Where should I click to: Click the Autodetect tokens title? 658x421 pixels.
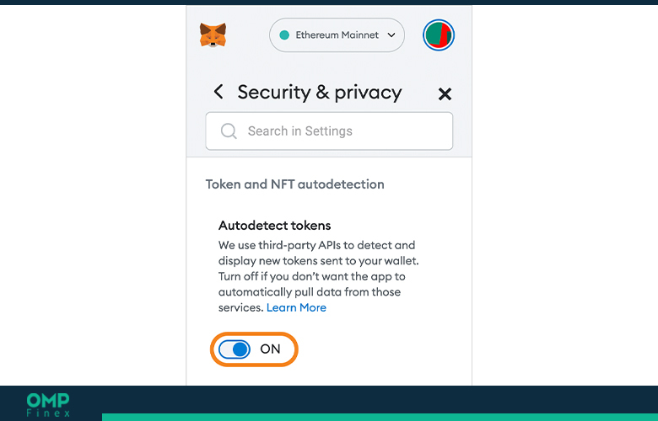tap(274, 226)
